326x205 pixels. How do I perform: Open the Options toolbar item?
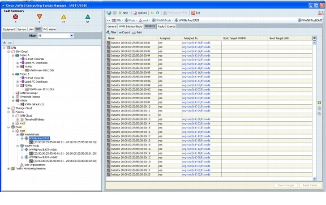[x=140, y=12]
